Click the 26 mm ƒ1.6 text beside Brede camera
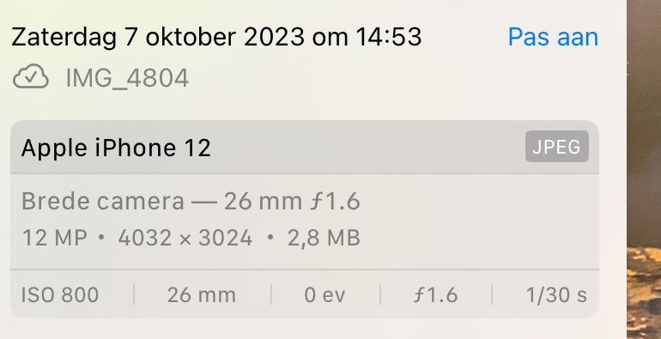 [292, 201]
